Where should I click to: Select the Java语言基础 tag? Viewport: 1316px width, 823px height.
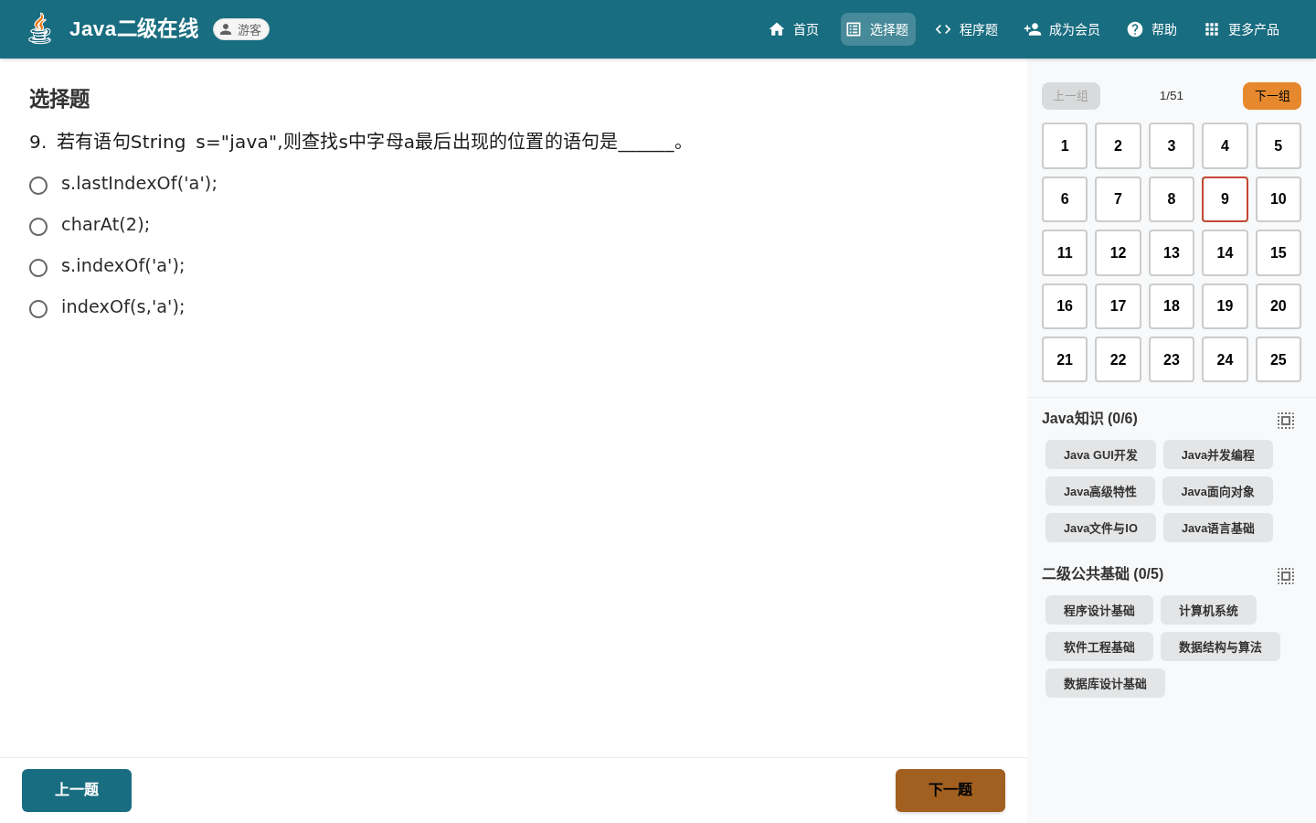pos(1218,528)
